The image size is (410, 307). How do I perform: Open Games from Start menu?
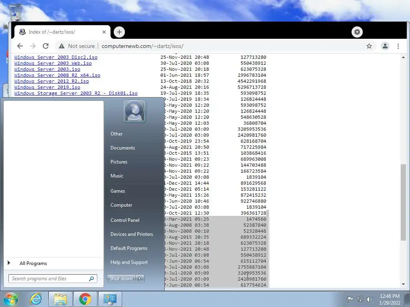pyautogui.click(x=118, y=191)
